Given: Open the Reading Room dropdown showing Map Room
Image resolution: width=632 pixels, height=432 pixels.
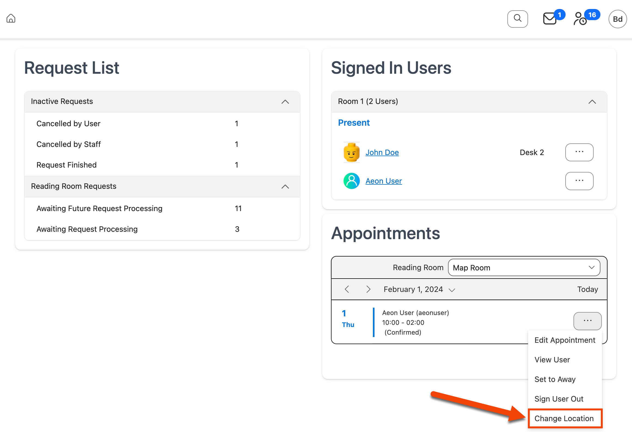Looking at the screenshot, I should 524,268.
